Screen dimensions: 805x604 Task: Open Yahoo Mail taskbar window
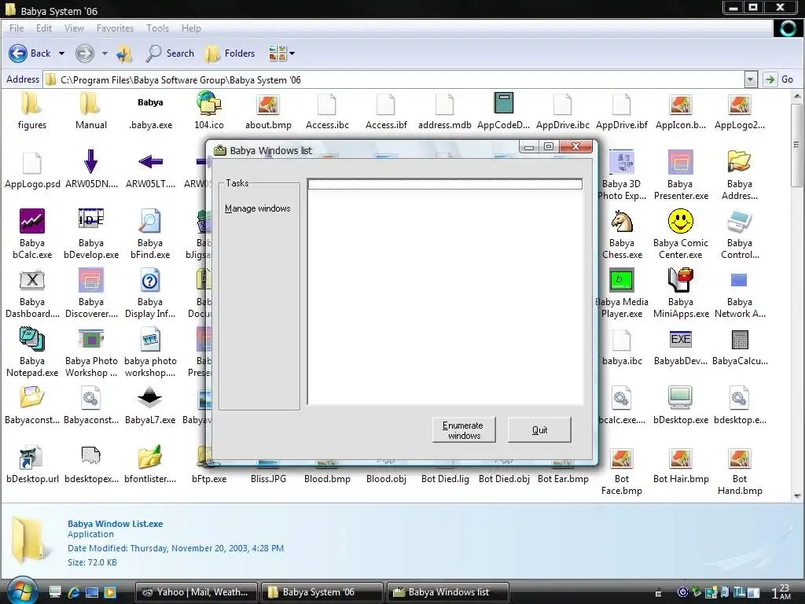[197, 592]
